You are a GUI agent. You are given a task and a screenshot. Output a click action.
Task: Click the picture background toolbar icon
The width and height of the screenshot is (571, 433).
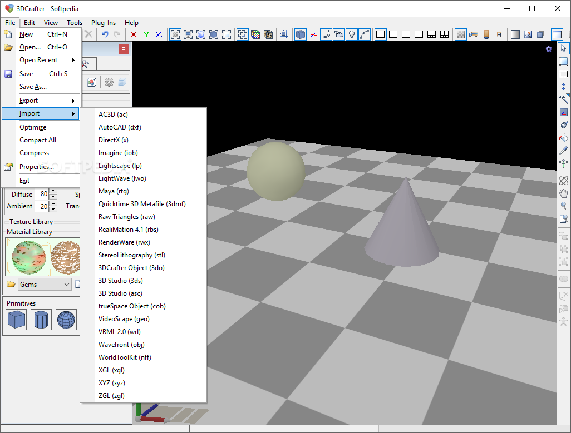528,34
